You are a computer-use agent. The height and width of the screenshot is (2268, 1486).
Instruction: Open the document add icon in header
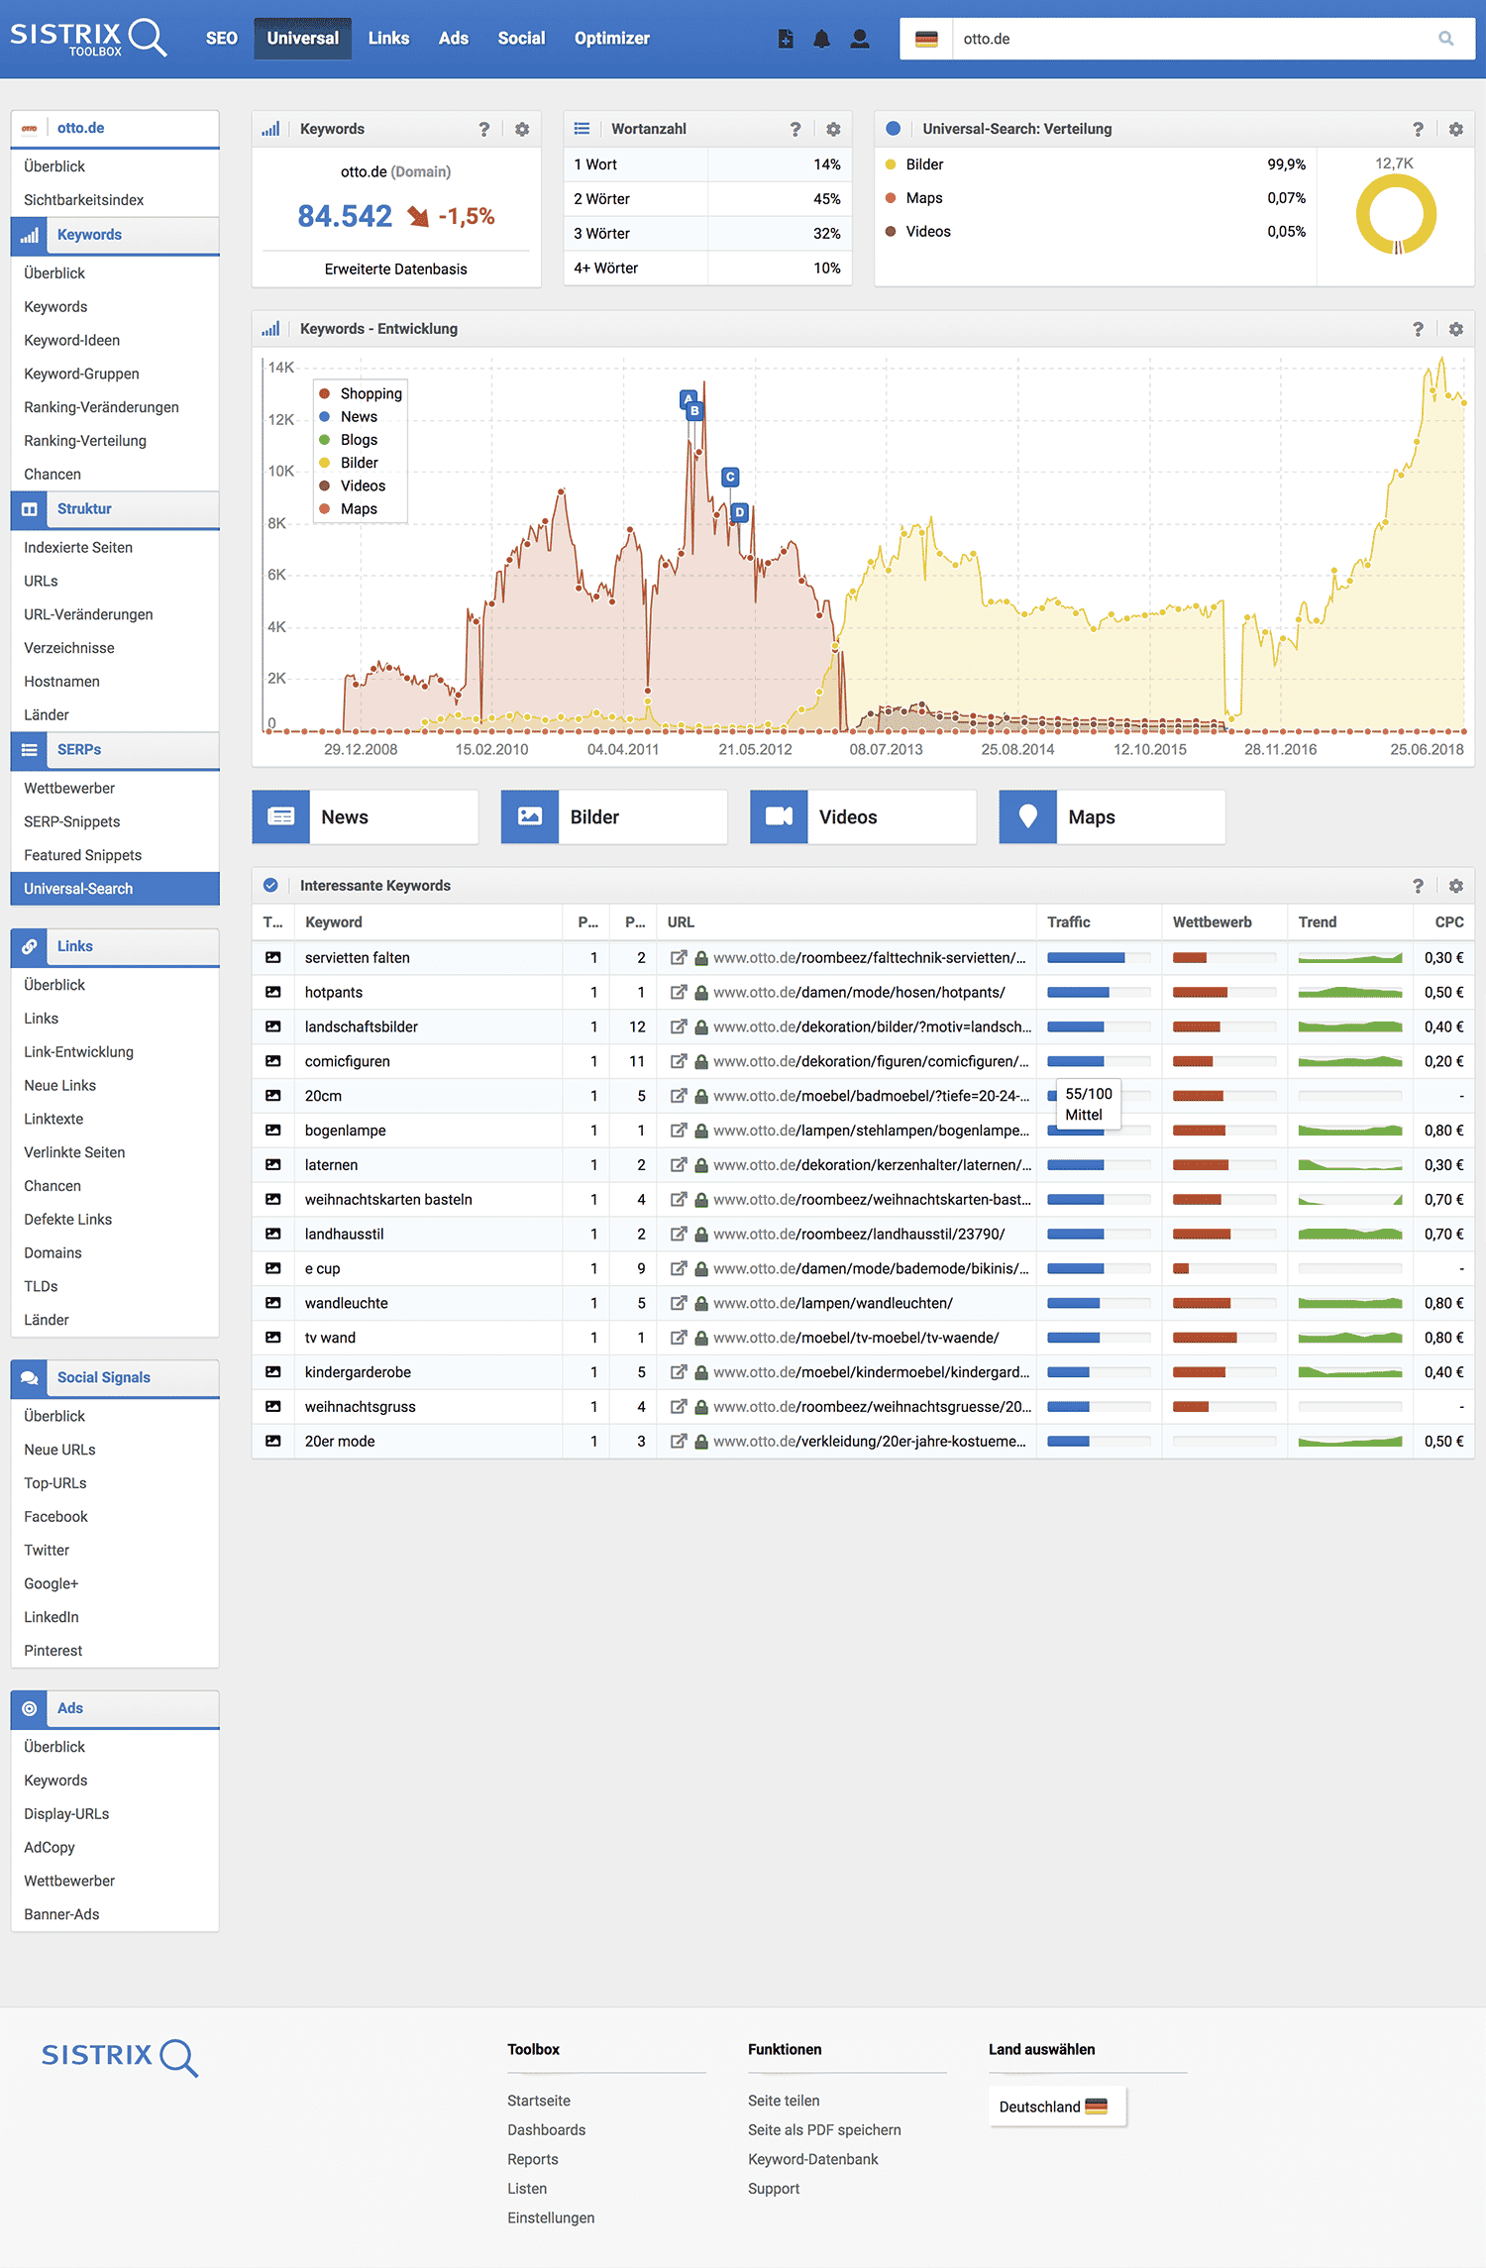point(786,39)
